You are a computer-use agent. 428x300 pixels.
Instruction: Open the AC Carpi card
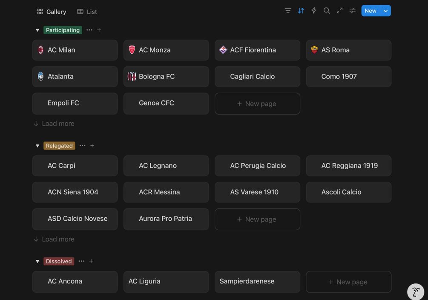pos(75,166)
